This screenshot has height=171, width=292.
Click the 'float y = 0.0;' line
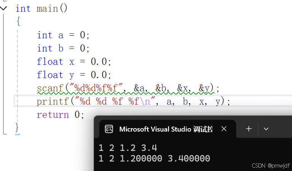74,75
